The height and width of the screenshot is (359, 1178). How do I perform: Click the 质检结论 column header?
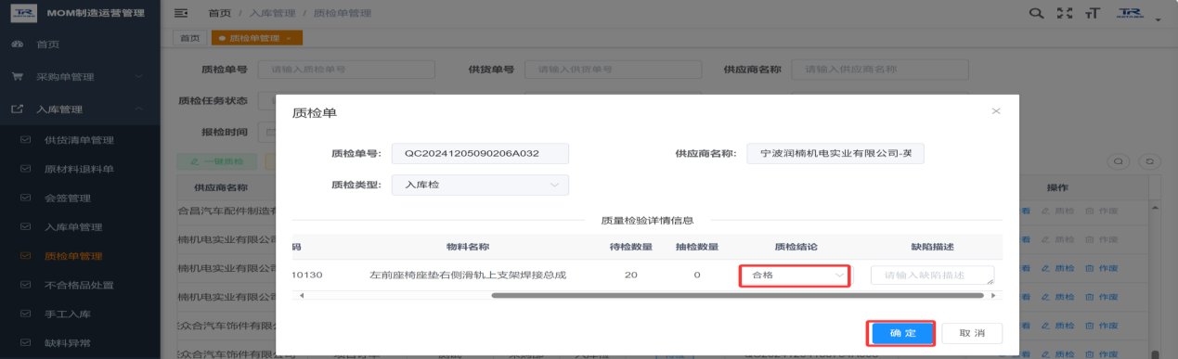click(796, 247)
